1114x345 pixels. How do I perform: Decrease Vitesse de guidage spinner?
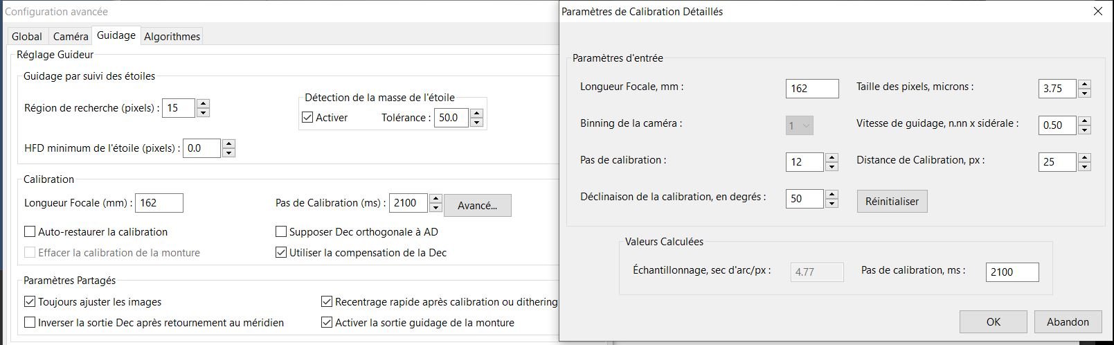(1085, 130)
